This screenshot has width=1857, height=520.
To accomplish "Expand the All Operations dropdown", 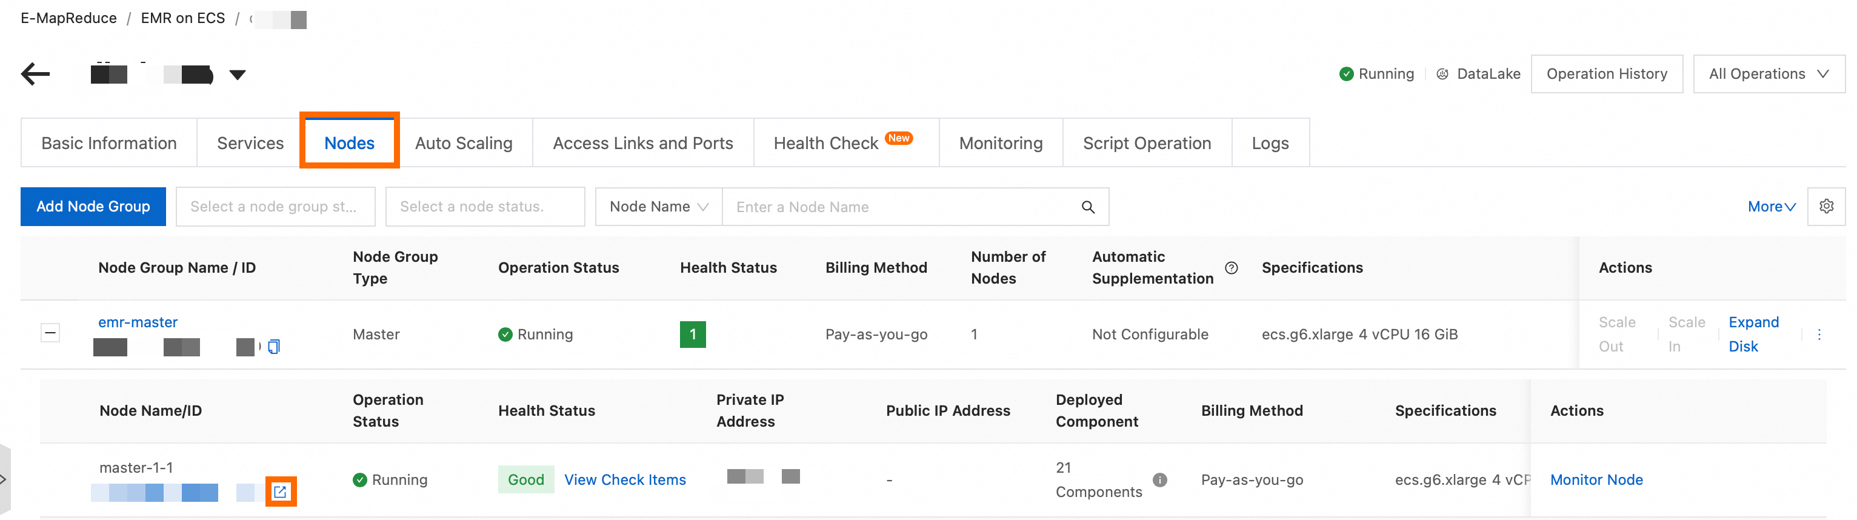I will (1769, 73).
